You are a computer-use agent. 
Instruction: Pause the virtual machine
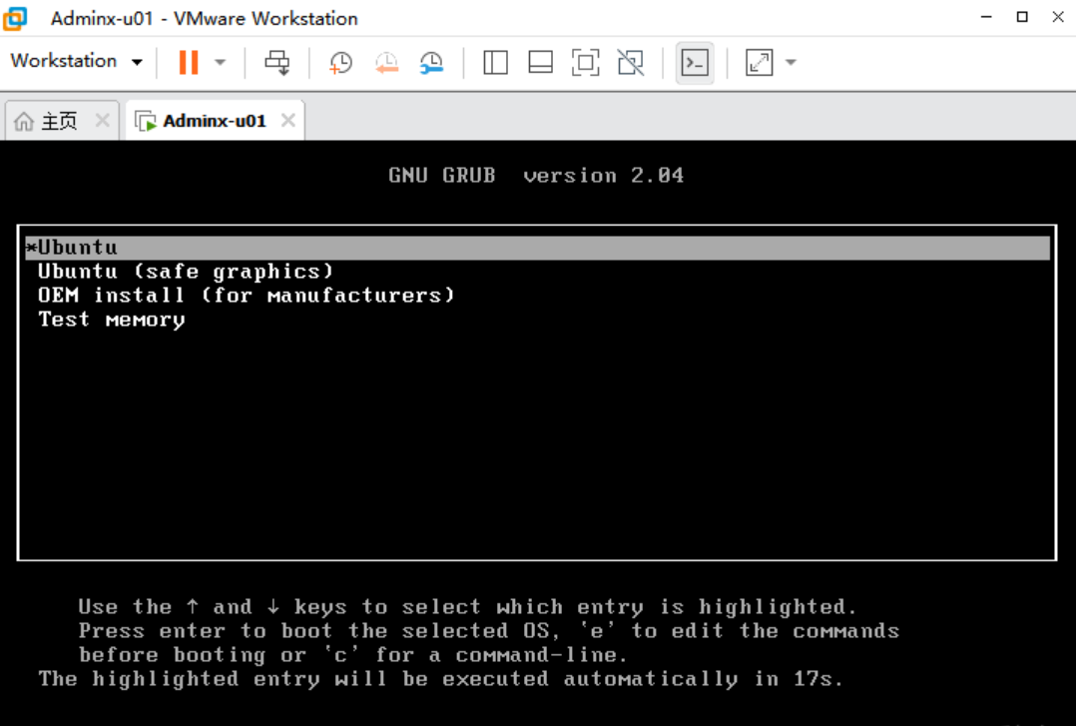click(188, 63)
